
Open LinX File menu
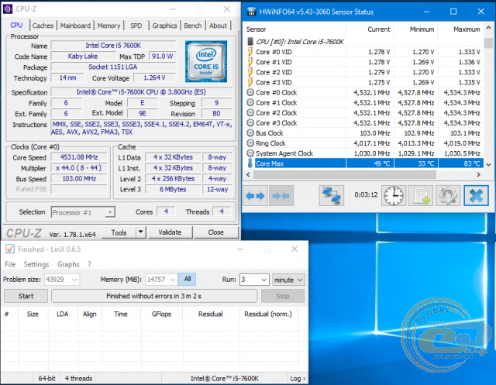tap(10, 264)
